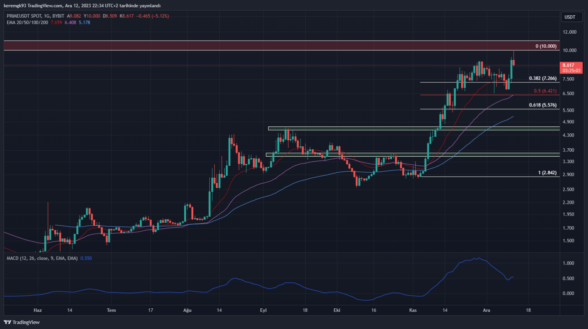The height and width of the screenshot is (329, 588).
Task: Click the EMA 200 value 5.178
Action: [x=84, y=23]
